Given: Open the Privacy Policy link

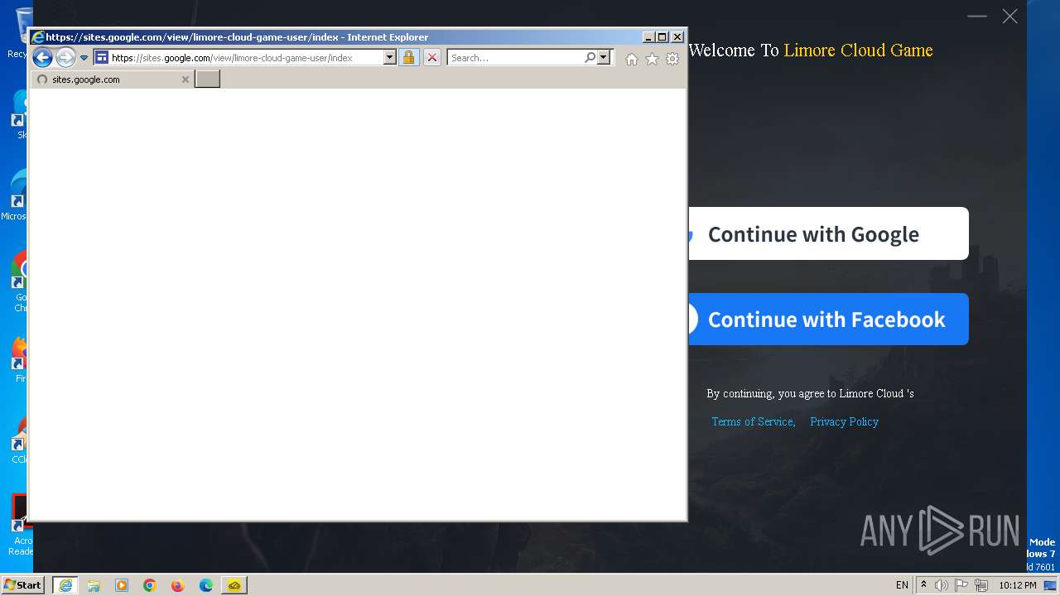Looking at the screenshot, I should 844,421.
